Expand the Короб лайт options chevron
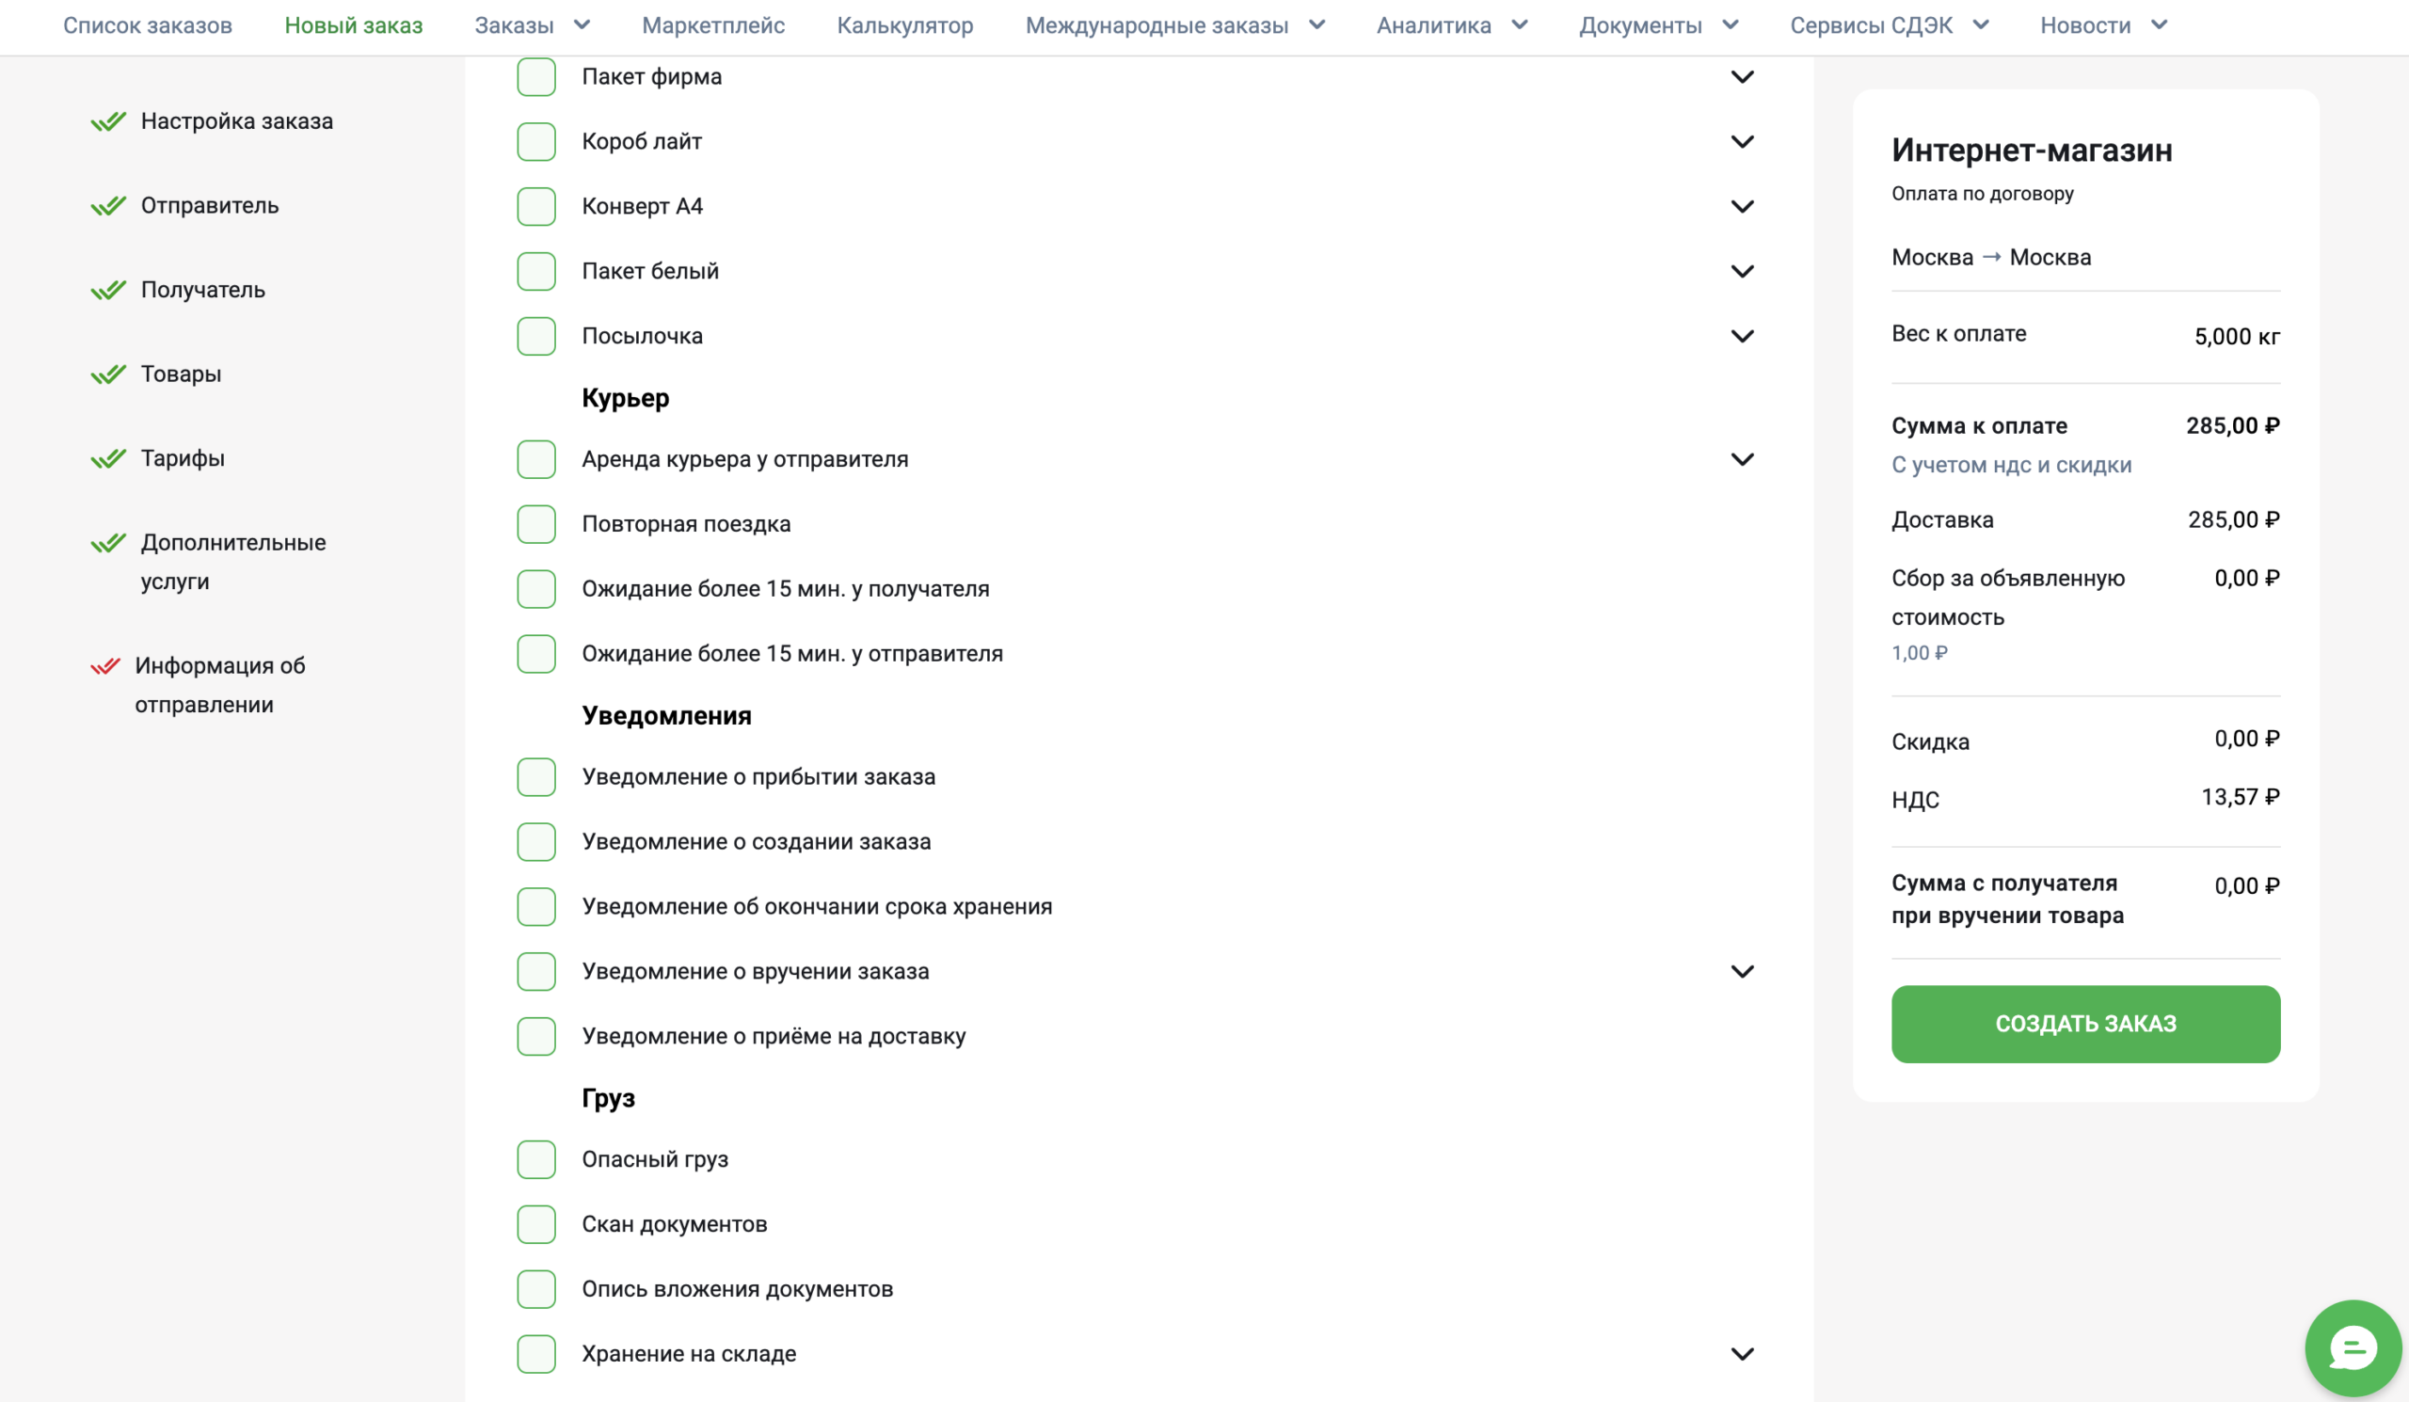Image resolution: width=2409 pixels, height=1402 pixels. 1743,141
